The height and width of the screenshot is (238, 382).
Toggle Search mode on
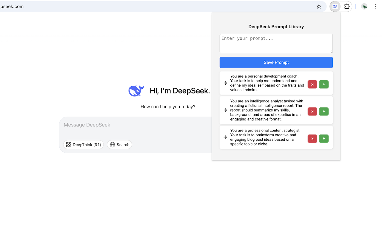coord(119,145)
